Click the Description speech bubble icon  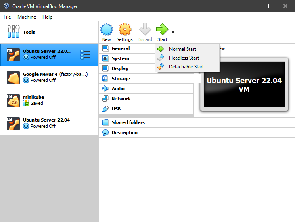(105, 133)
